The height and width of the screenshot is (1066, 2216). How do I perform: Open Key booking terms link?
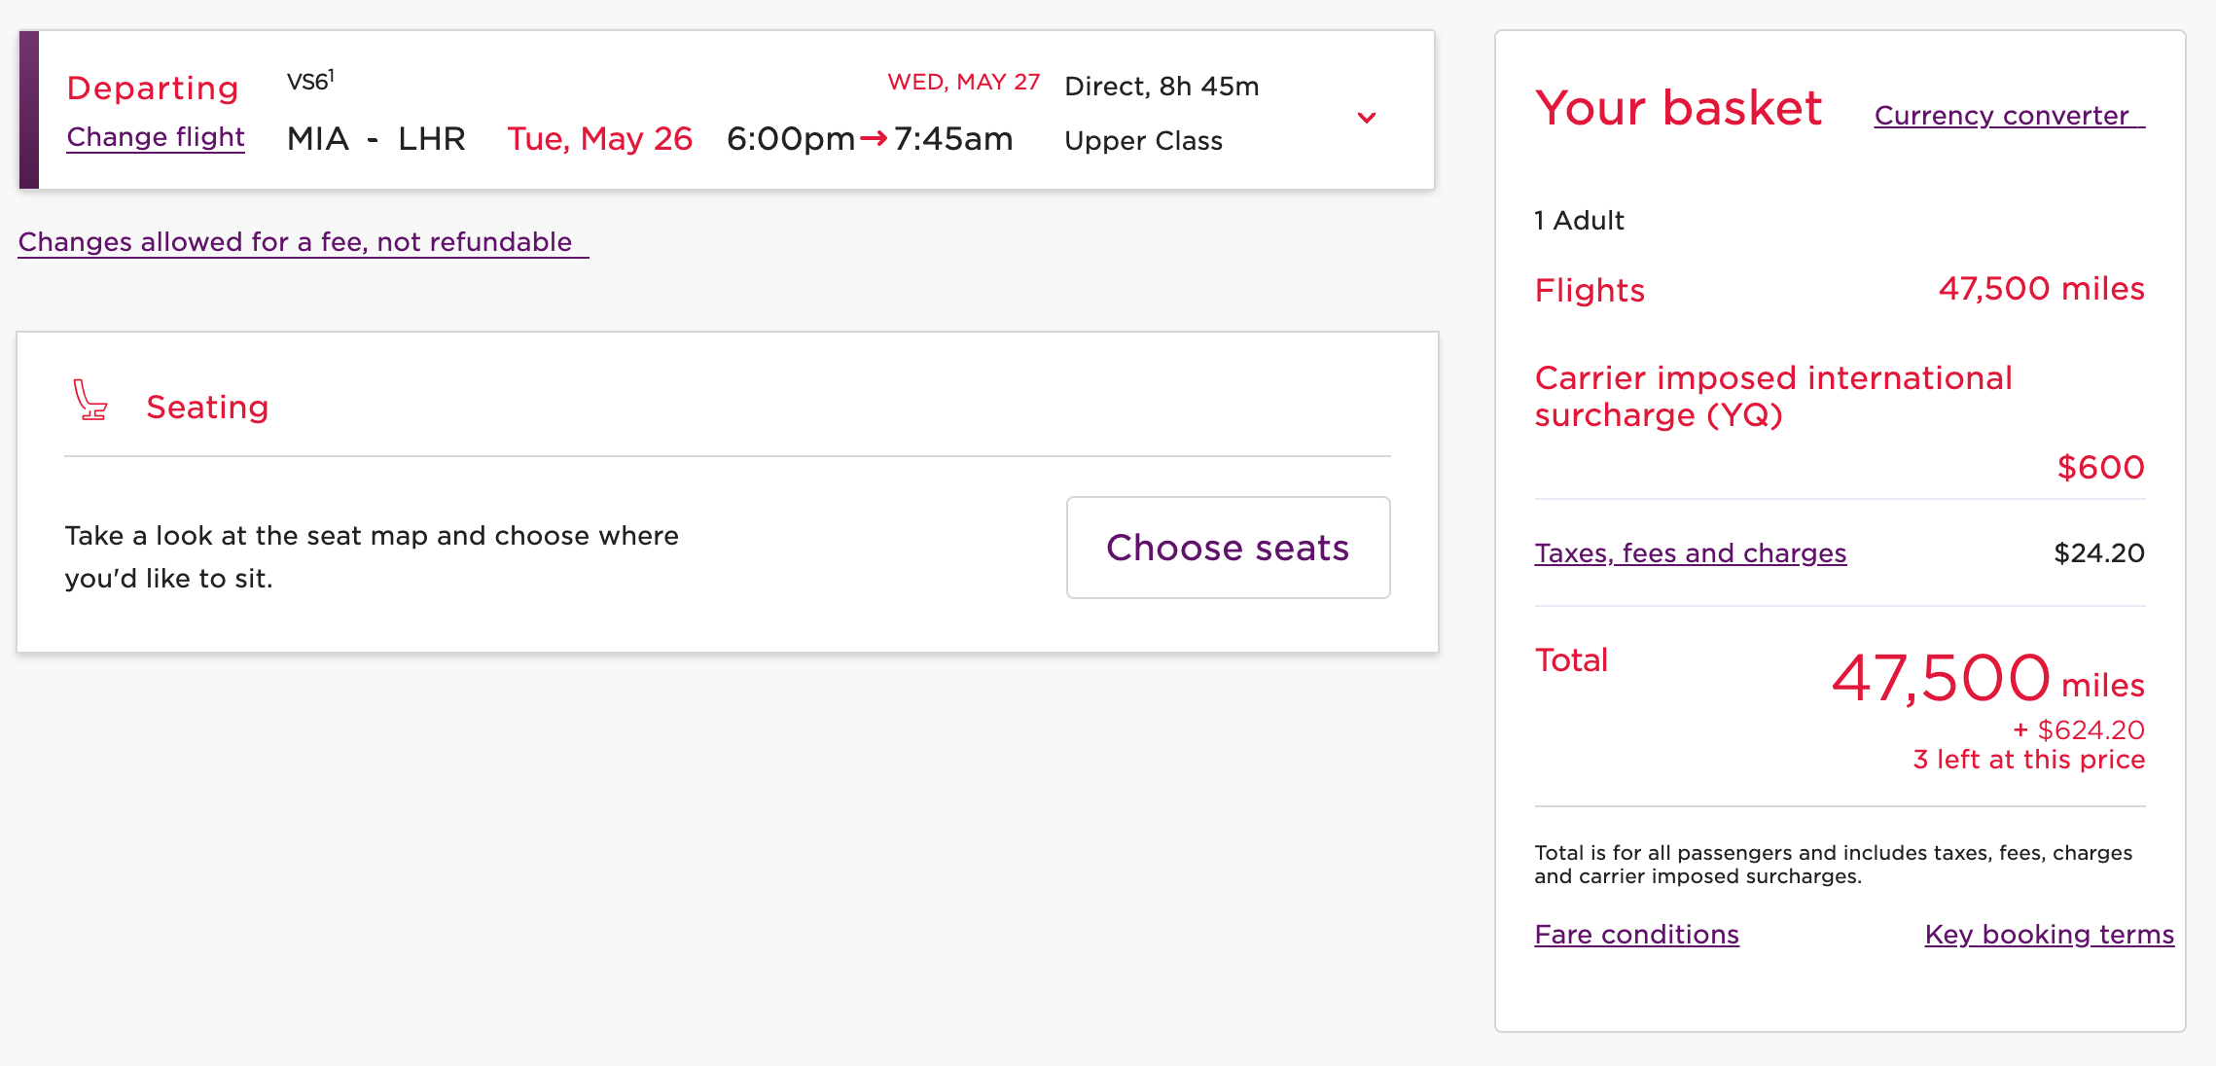click(2049, 935)
